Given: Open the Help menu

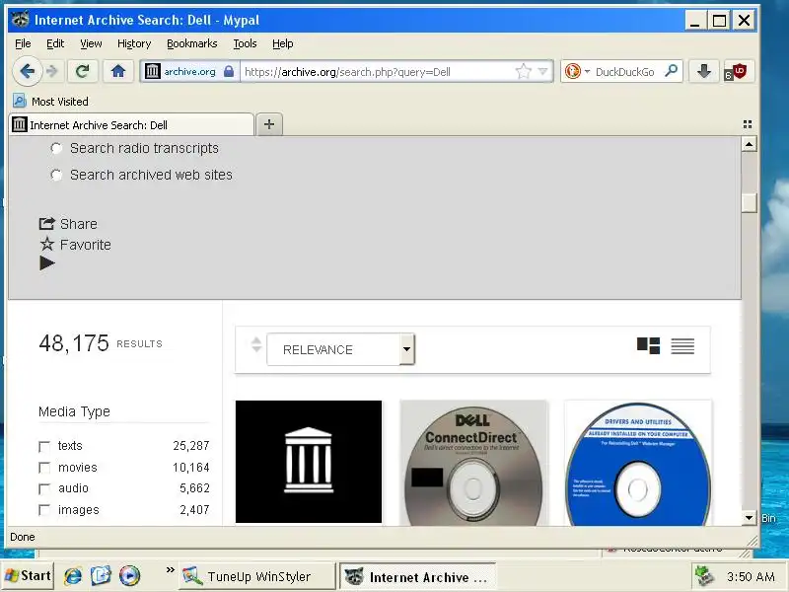Looking at the screenshot, I should click(282, 43).
